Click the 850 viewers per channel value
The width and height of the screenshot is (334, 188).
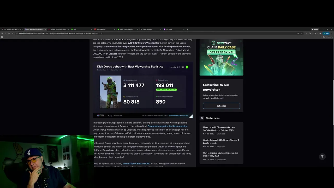pos(161,102)
